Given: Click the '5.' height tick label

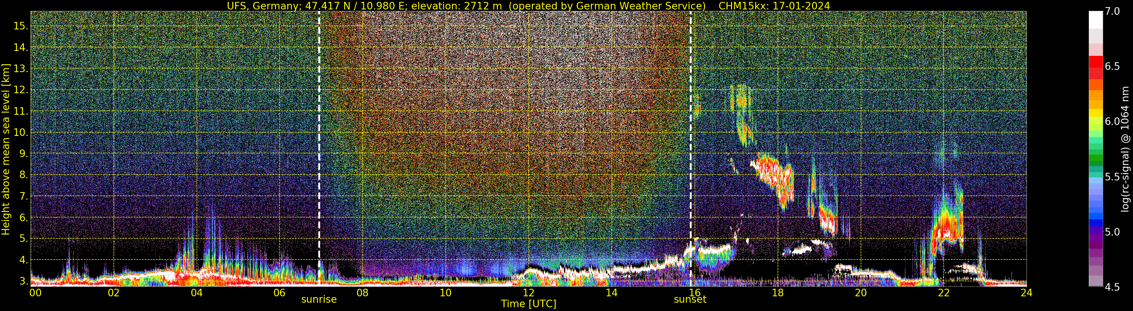Looking at the screenshot, I should (x=23, y=239).
